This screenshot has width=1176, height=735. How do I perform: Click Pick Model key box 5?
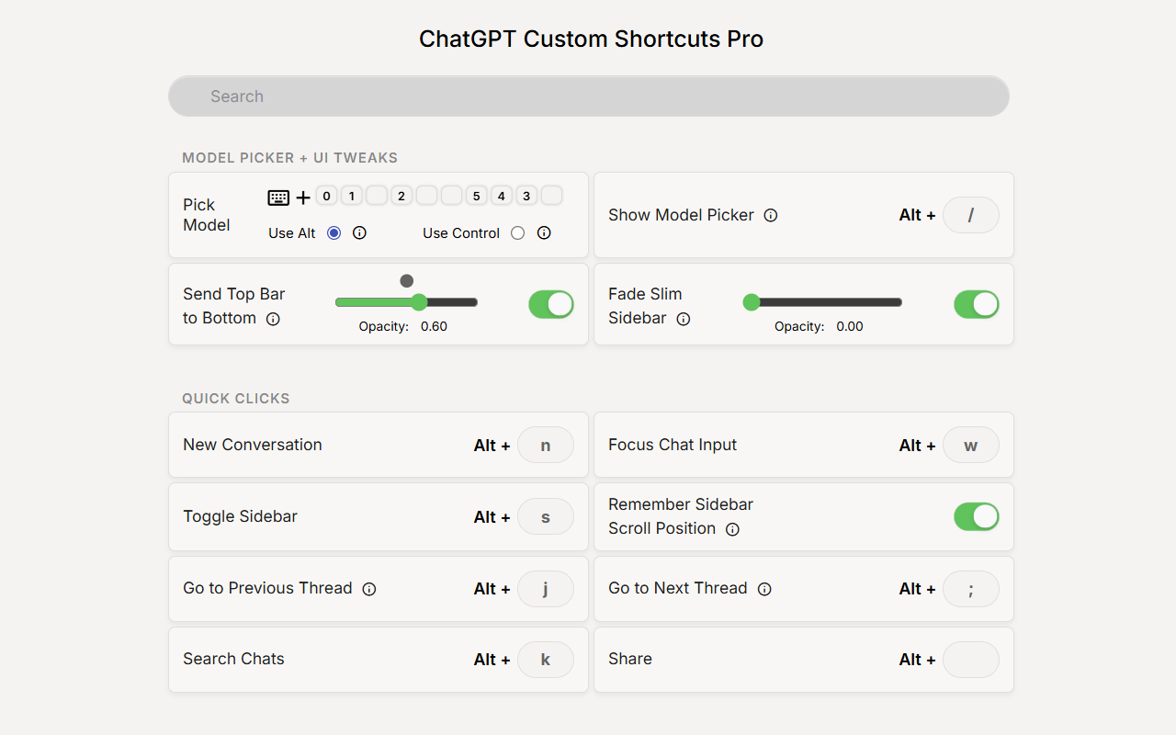coord(476,196)
